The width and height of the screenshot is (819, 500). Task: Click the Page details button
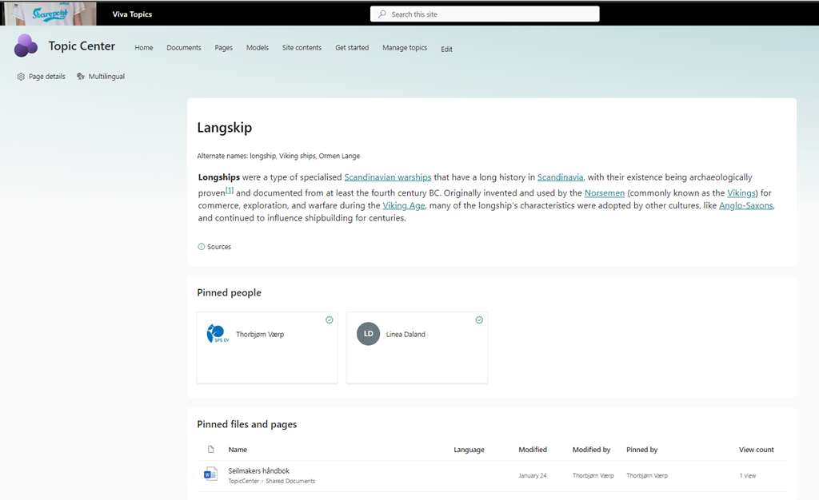[42, 77]
